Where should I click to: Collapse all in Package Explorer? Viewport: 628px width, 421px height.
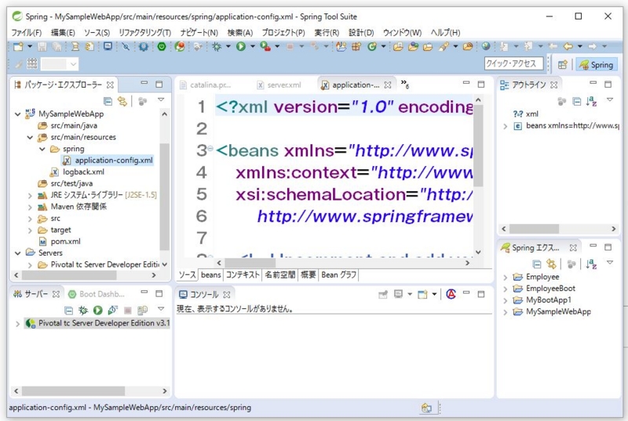[108, 101]
